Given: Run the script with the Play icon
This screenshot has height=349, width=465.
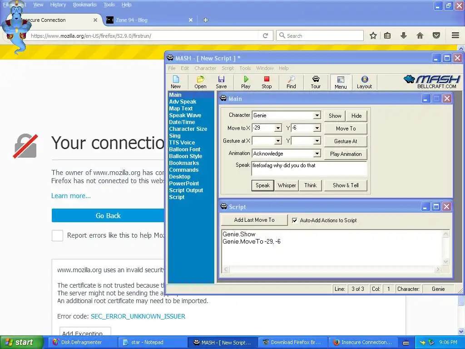Looking at the screenshot, I should (x=246, y=82).
